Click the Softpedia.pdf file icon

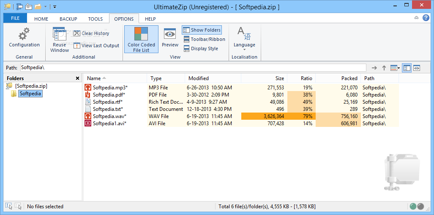[x=88, y=95]
